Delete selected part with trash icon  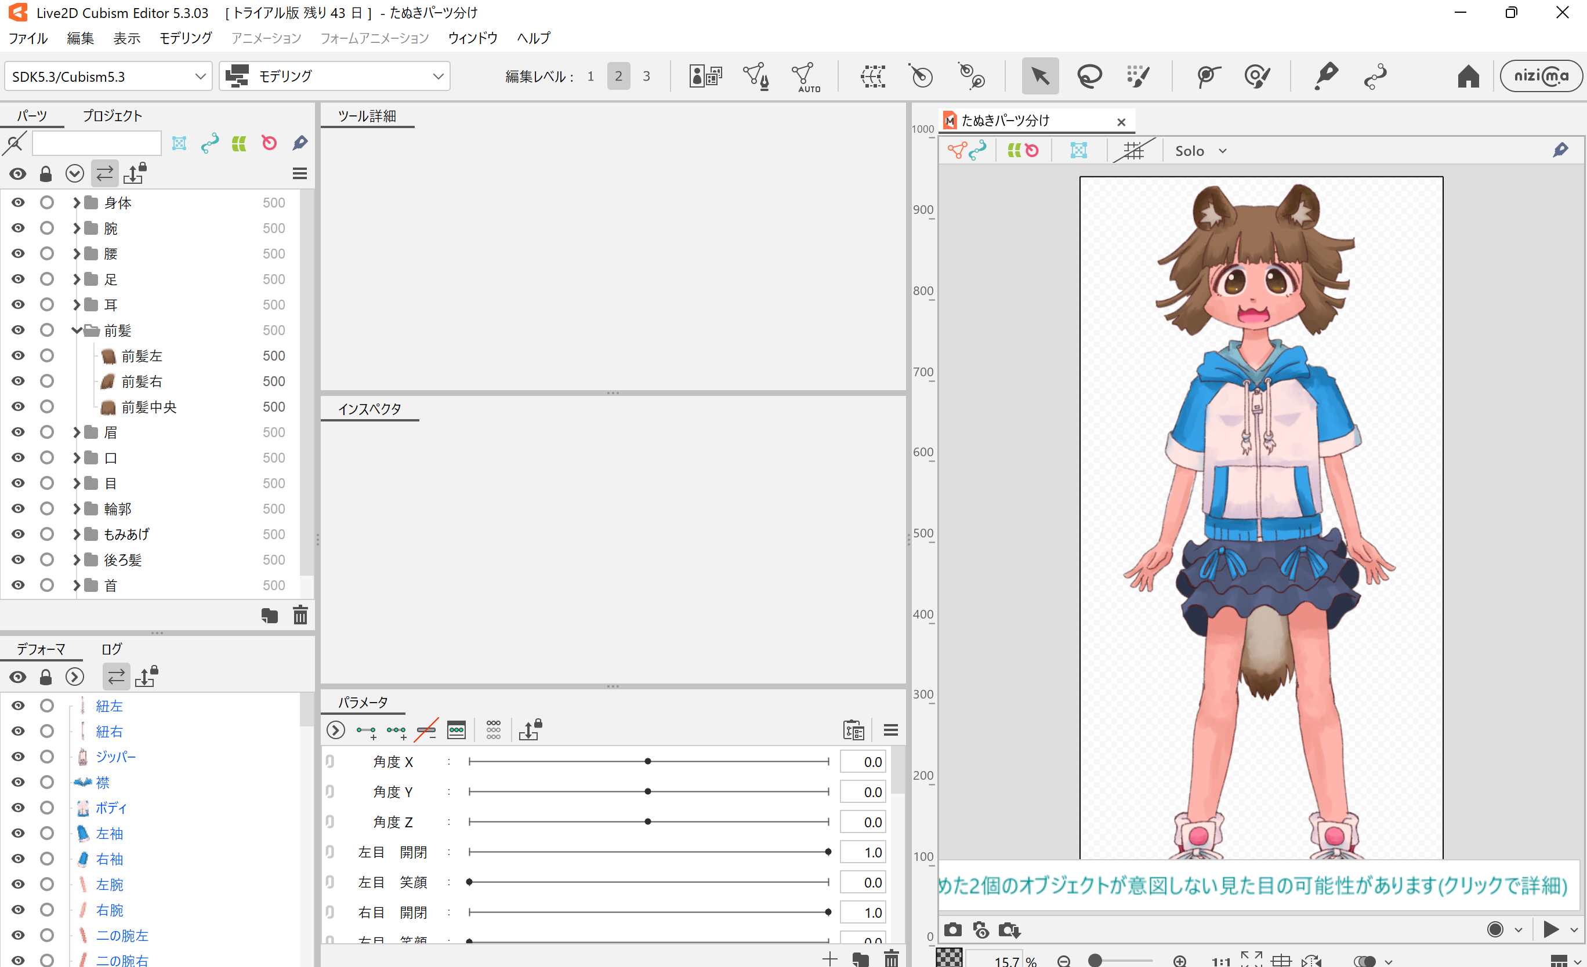pyautogui.click(x=300, y=616)
